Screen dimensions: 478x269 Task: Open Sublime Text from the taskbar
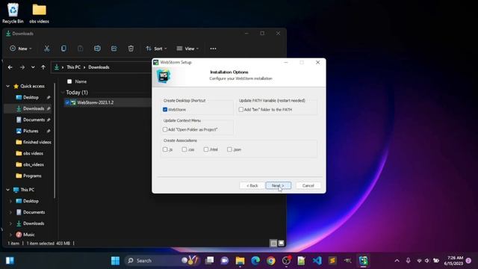click(332, 261)
